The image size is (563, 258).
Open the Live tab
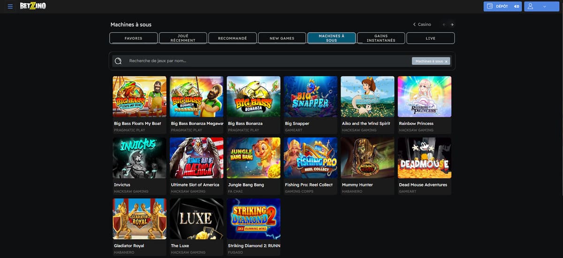tap(430, 38)
